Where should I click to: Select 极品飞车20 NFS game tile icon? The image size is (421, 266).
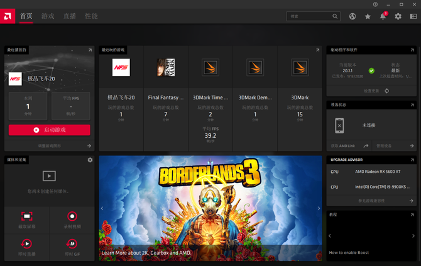coord(121,67)
